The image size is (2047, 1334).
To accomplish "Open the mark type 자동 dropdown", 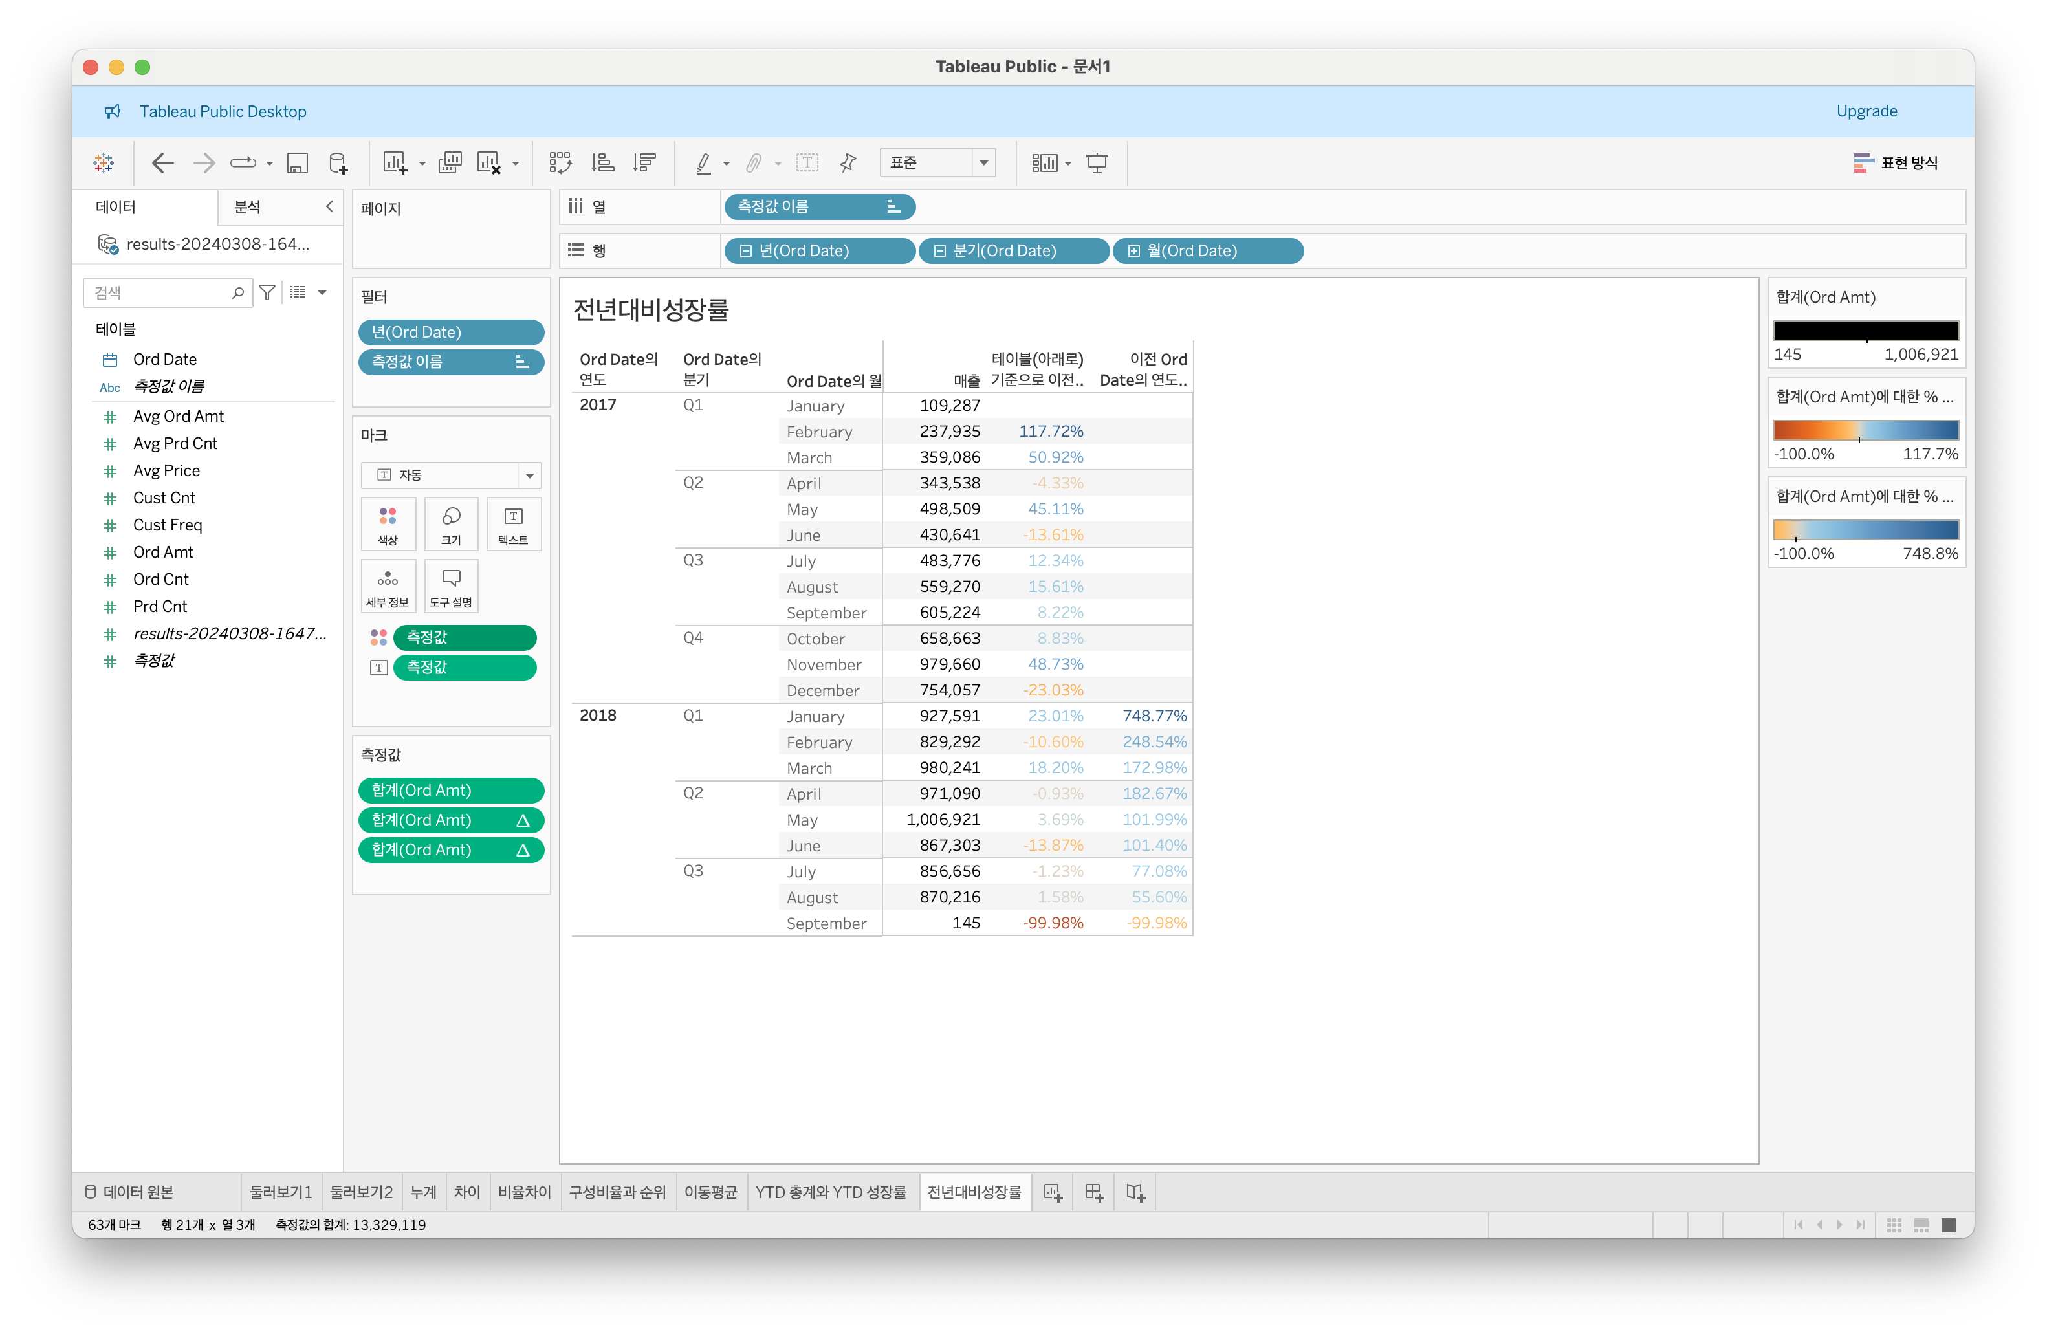I will (x=529, y=476).
